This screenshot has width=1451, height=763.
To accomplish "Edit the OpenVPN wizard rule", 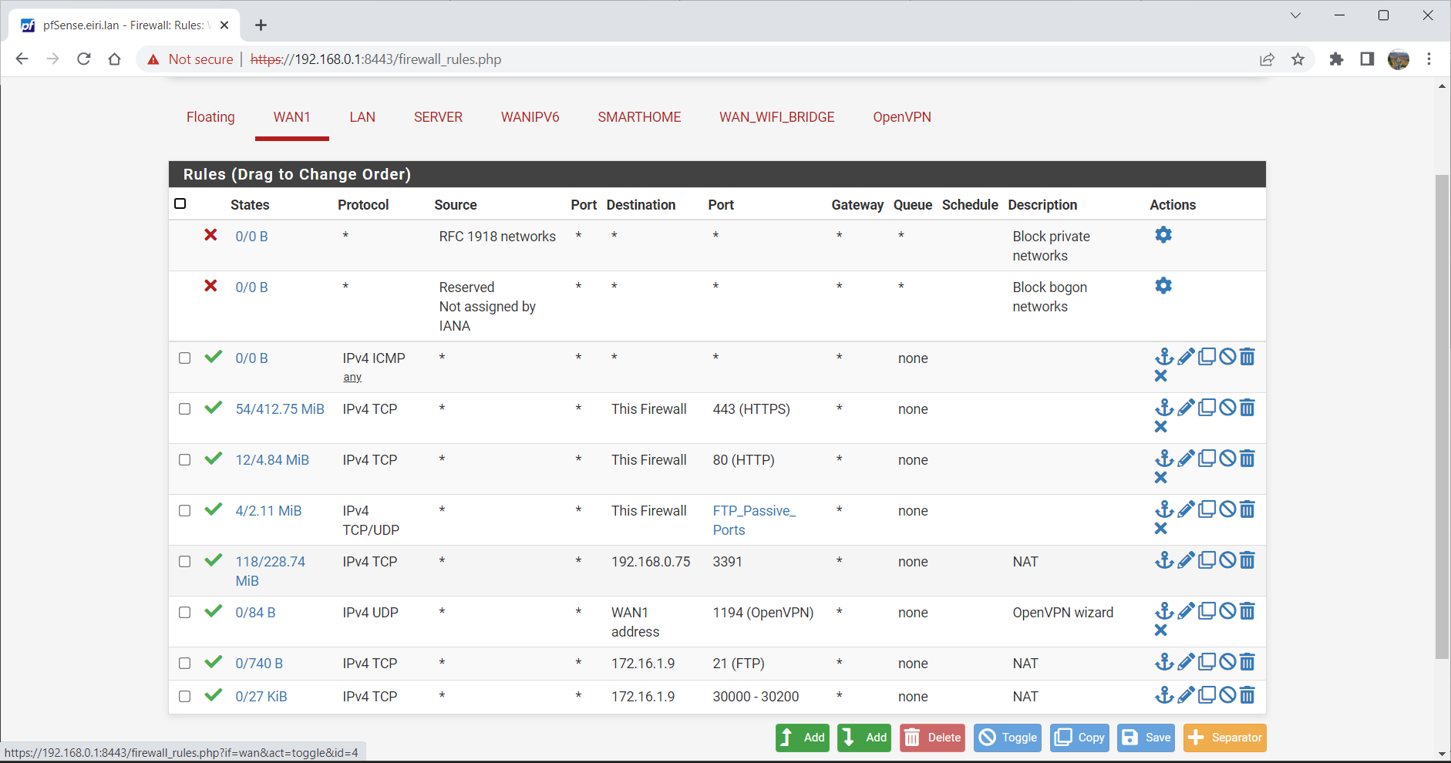I will point(1186,610).
